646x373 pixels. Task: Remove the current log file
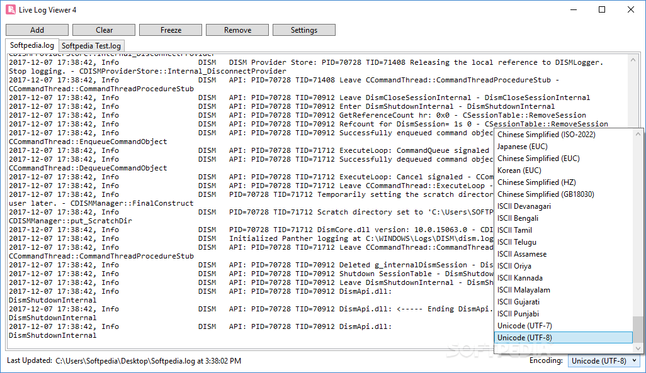point(237,30)
